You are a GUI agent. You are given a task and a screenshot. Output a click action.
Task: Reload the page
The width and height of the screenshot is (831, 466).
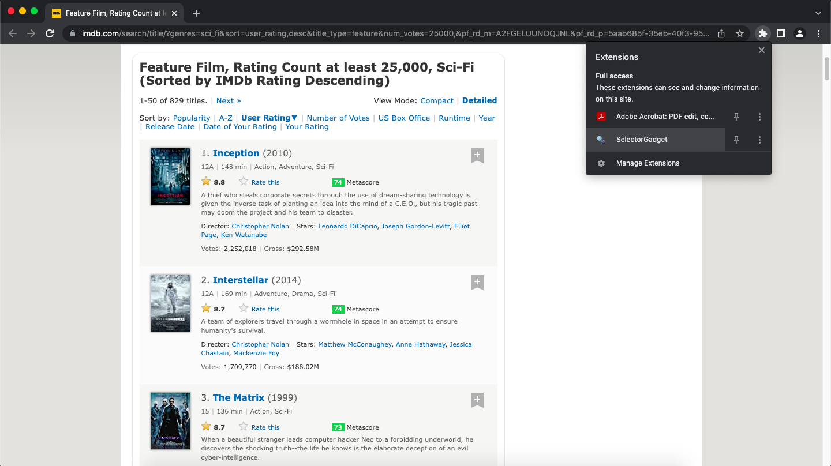pyautogui.click(x=50, y=33)
